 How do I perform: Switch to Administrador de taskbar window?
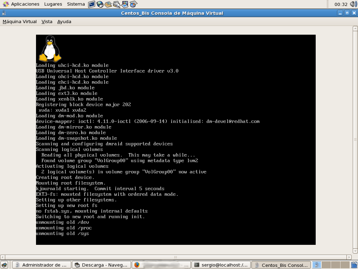(x=42, y=265)
